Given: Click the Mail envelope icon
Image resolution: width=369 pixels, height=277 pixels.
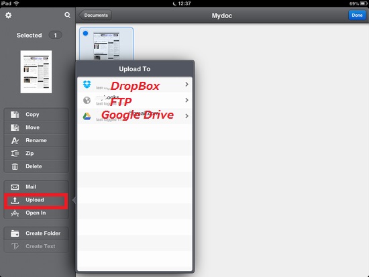Looking at the screenshot, I should pos(15,187).
